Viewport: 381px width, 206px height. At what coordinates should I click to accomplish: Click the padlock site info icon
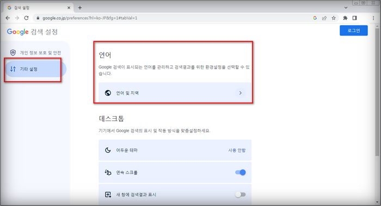coord(38,18)
